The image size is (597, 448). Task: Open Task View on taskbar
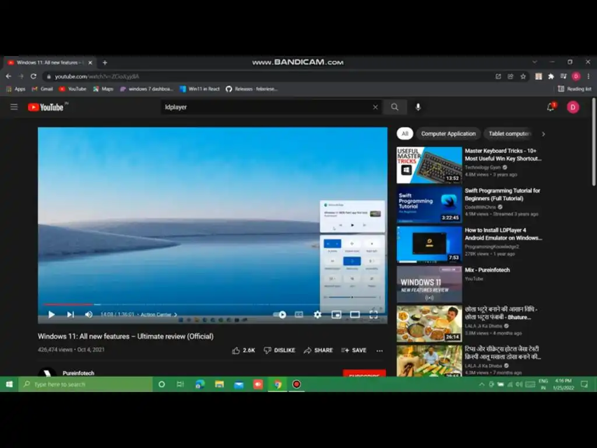tap(180, 384)
